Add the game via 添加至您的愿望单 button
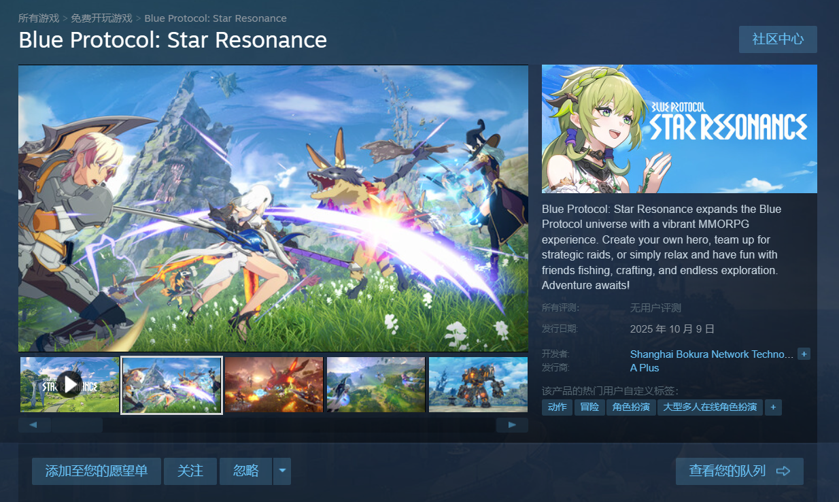This screenshot has width=839, height=502. [97, 471]
